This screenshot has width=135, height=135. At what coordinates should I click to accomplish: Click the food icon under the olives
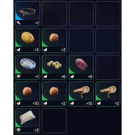(45, 76)
